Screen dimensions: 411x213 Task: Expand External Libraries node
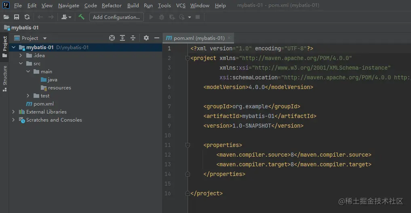[x=13, y=112]
